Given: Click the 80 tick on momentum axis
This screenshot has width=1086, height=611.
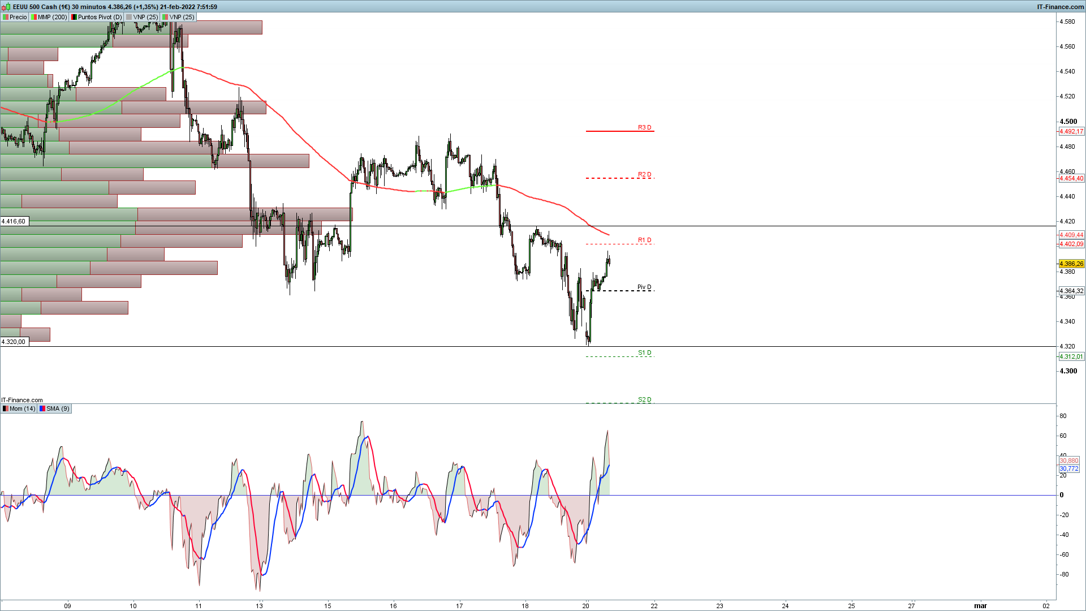Looking at the screenshot, I should point(1063,416).
